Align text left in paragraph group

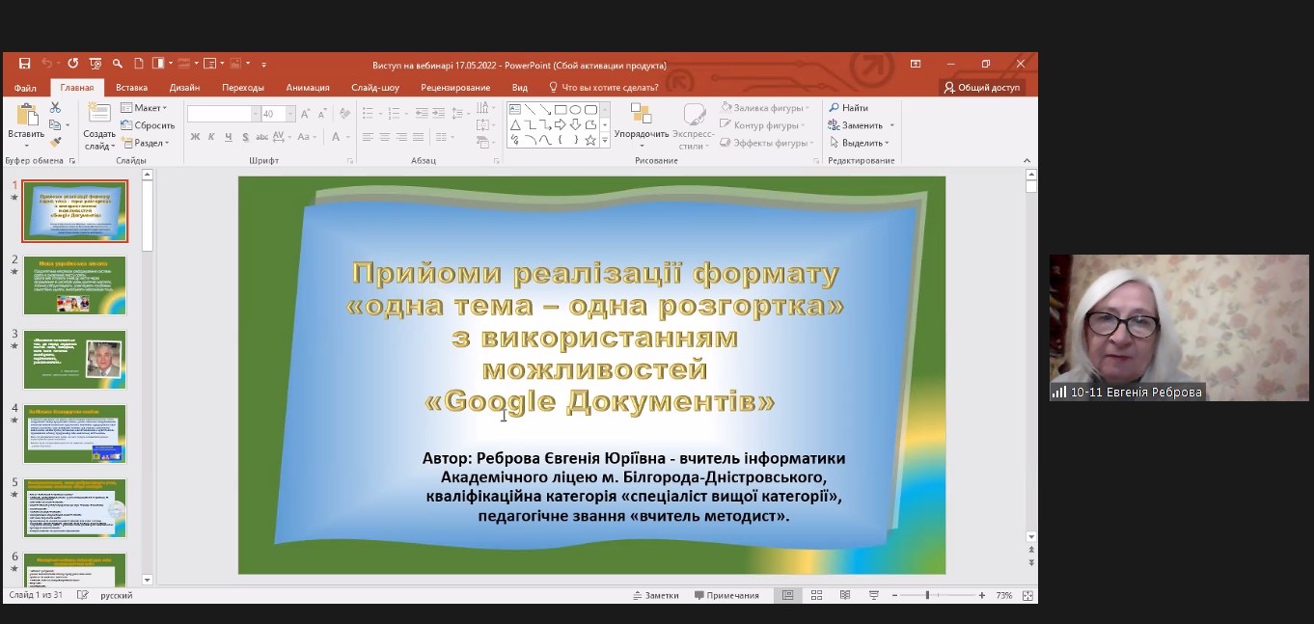368,137
